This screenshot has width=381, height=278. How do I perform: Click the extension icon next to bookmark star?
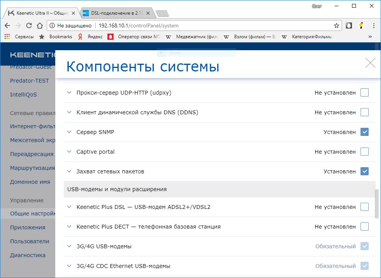(x=349, y=25)
